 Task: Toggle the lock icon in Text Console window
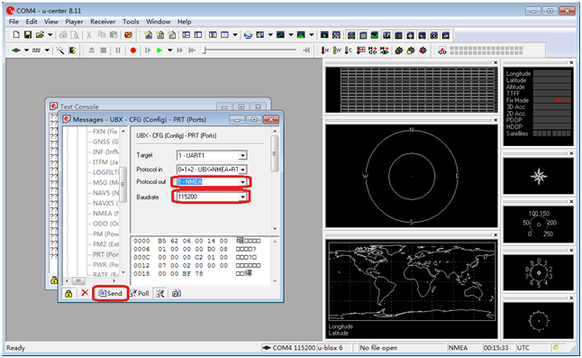(54, 280)
